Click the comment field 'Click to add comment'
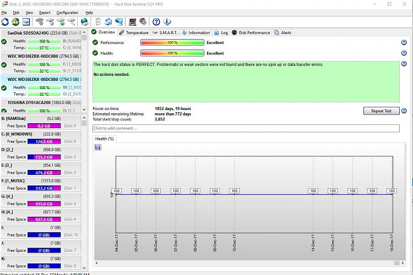The height and width of the screenshot is (275, 413). 246,128
